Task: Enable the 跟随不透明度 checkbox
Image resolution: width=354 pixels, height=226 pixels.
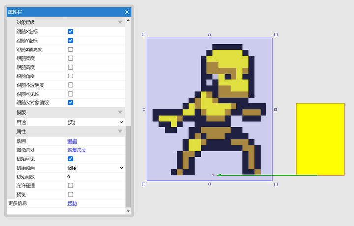Action: [x=70, y=85]
